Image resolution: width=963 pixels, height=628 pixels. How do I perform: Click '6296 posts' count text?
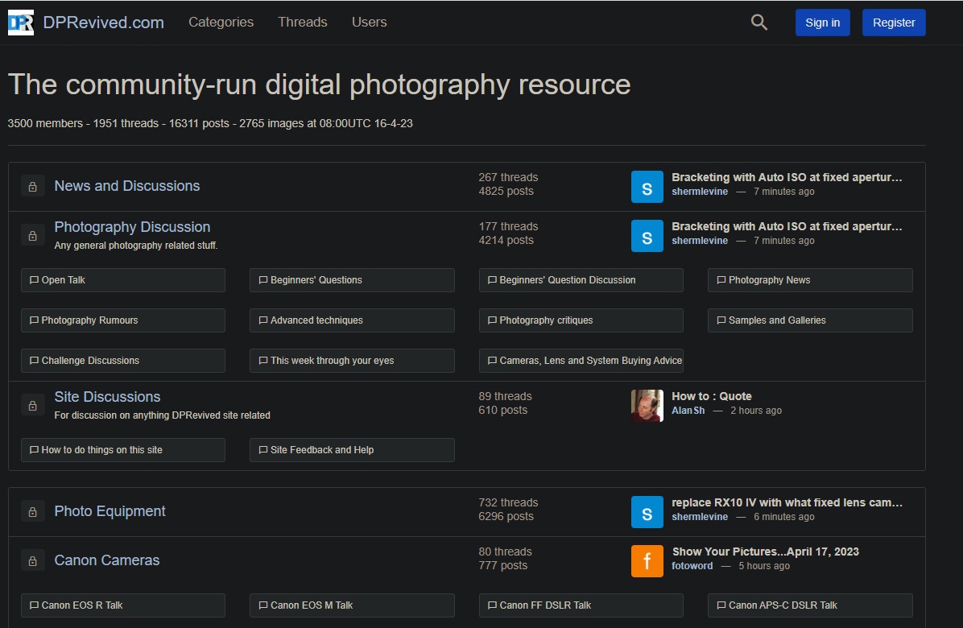(x=506, y=517)
